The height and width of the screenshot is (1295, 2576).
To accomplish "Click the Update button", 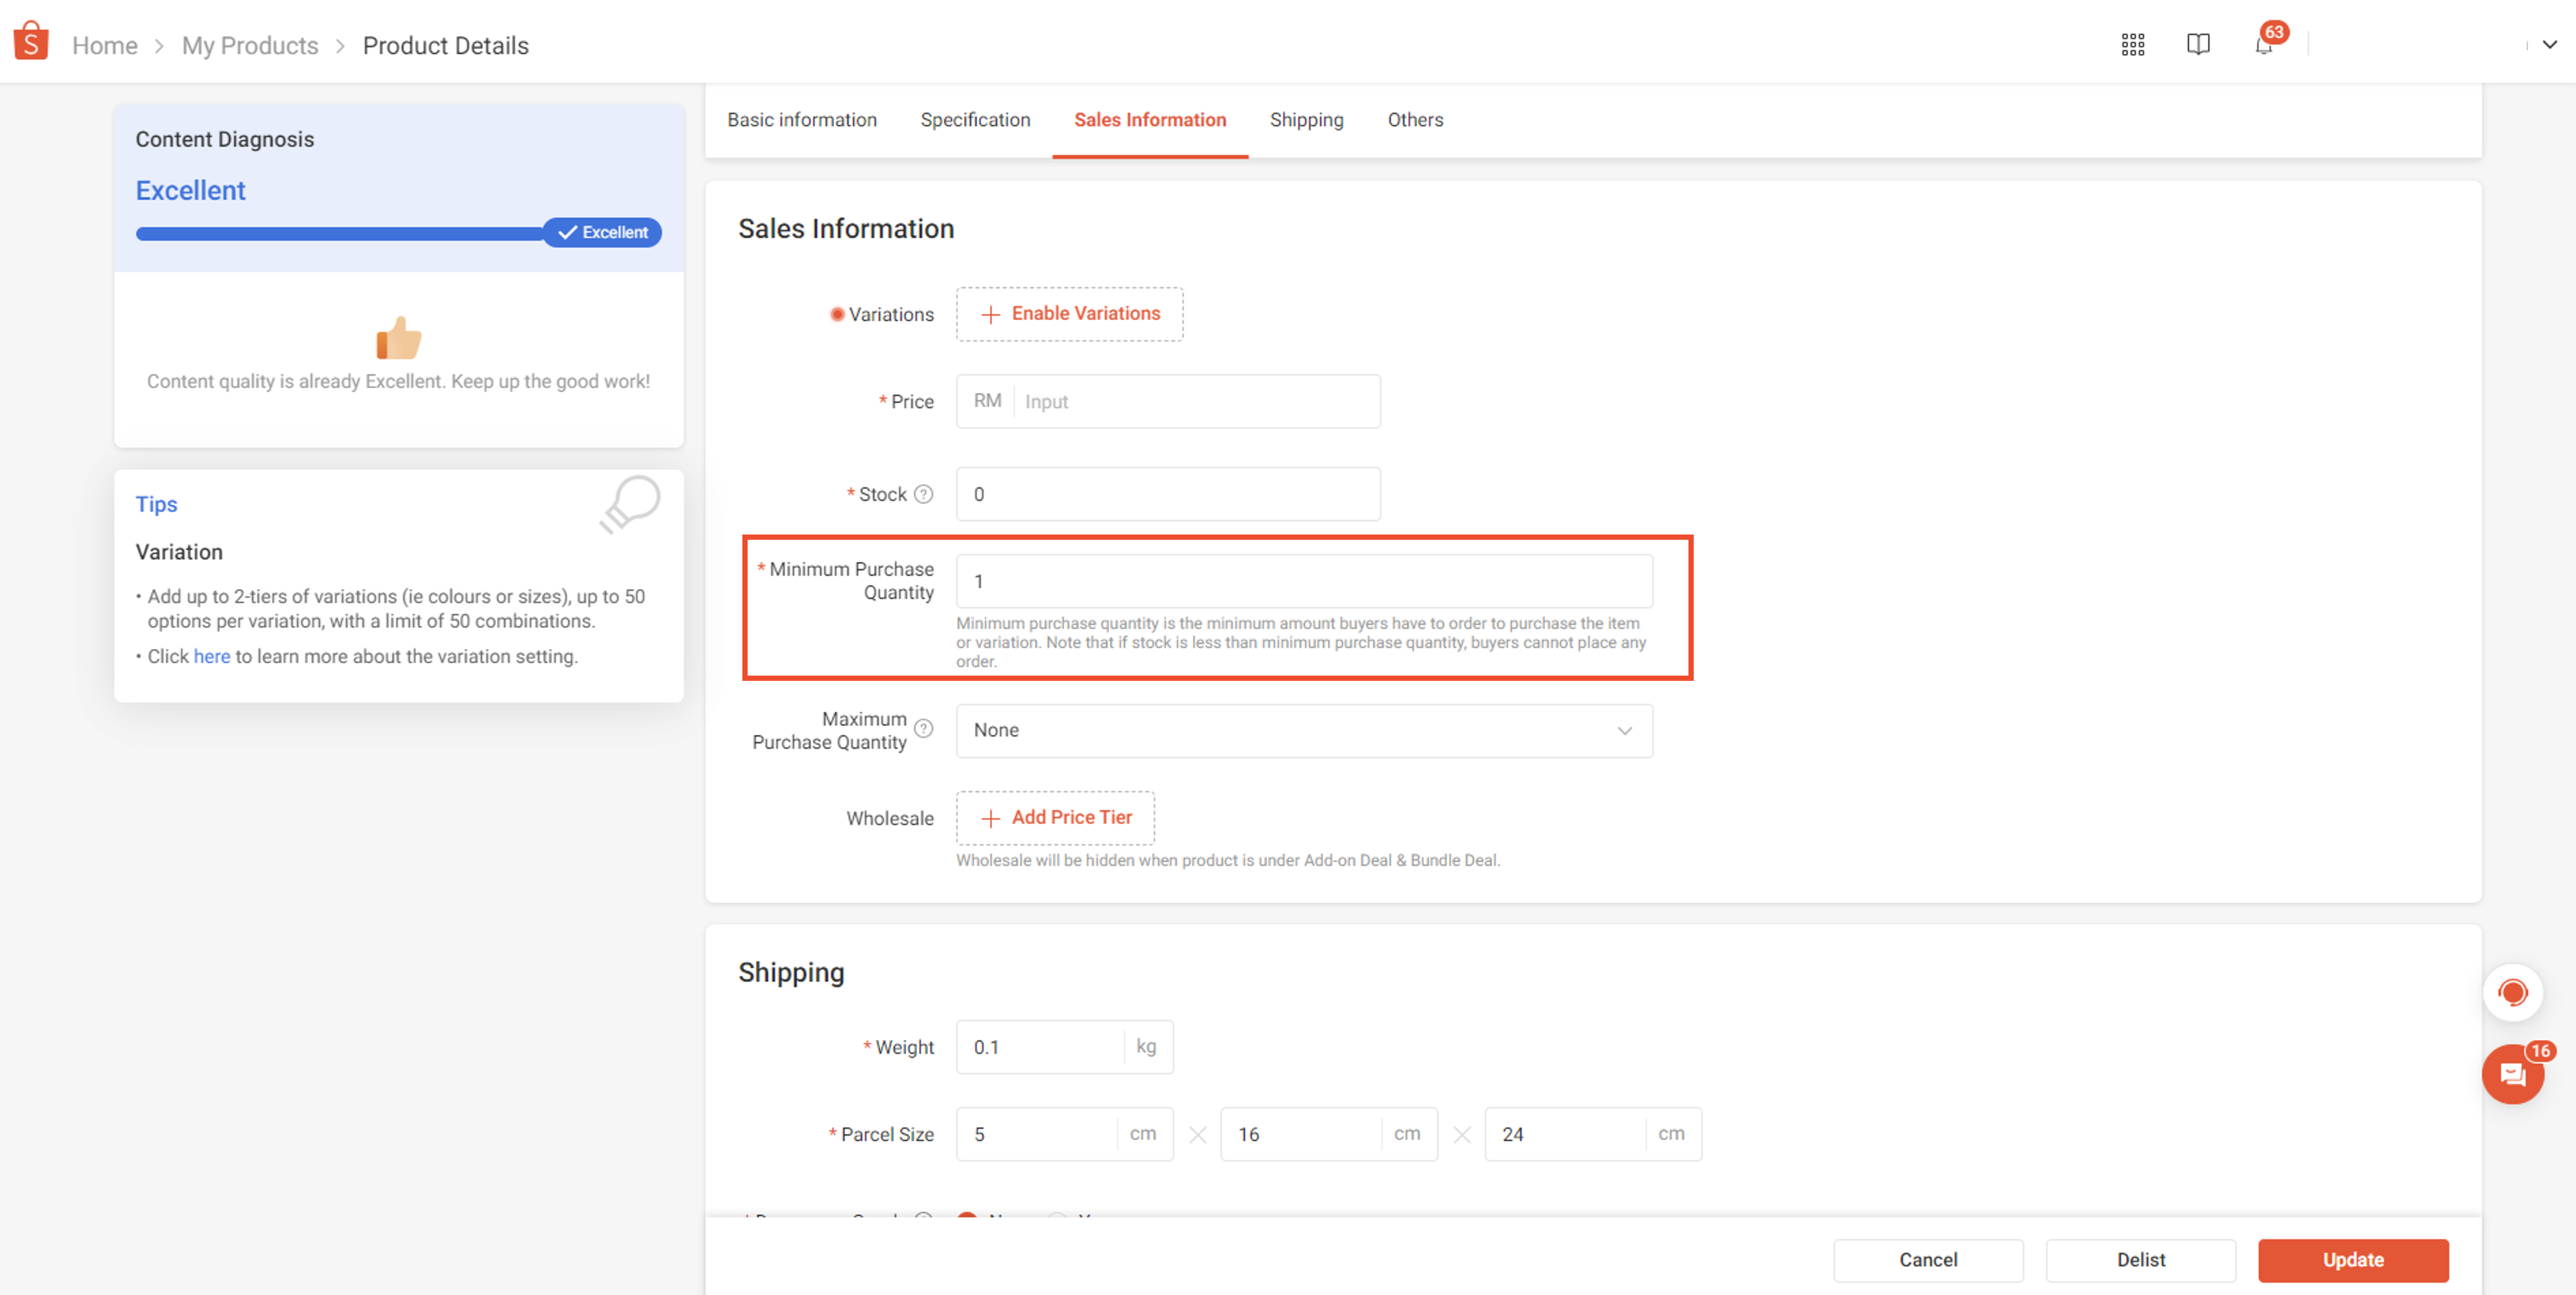I will coord(2353,1260).
